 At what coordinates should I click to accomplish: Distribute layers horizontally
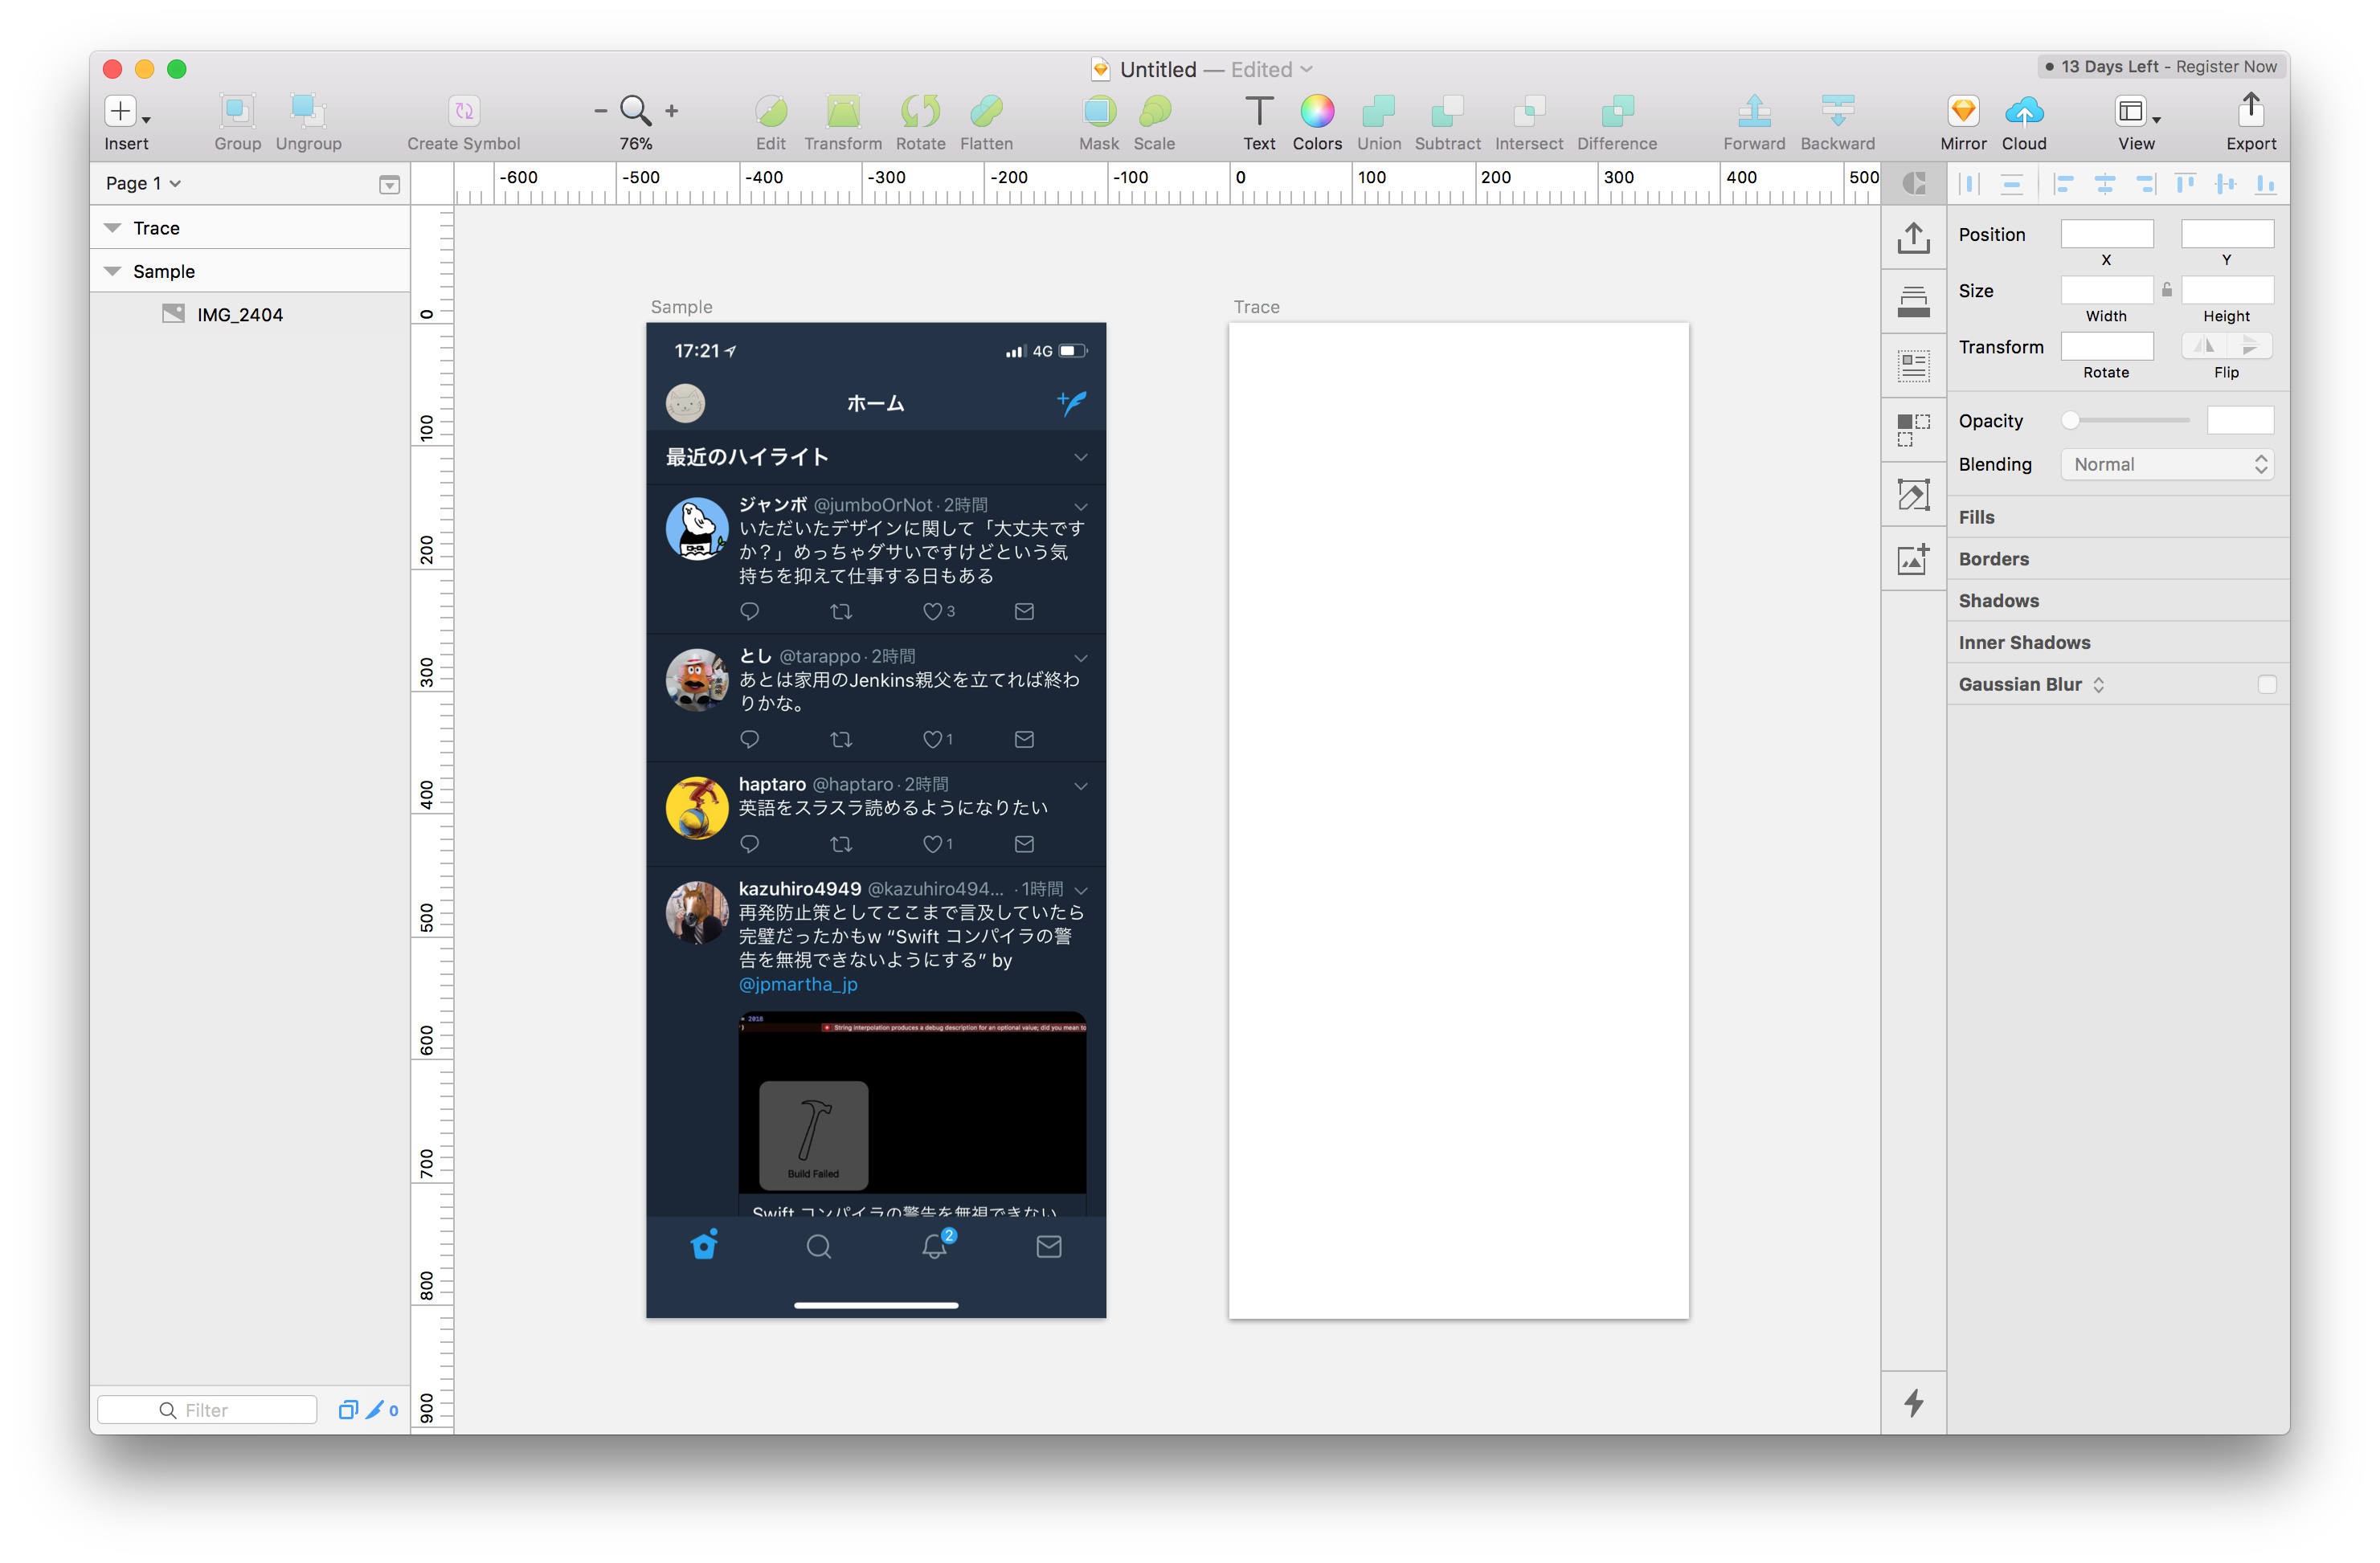coord(1970,184)
